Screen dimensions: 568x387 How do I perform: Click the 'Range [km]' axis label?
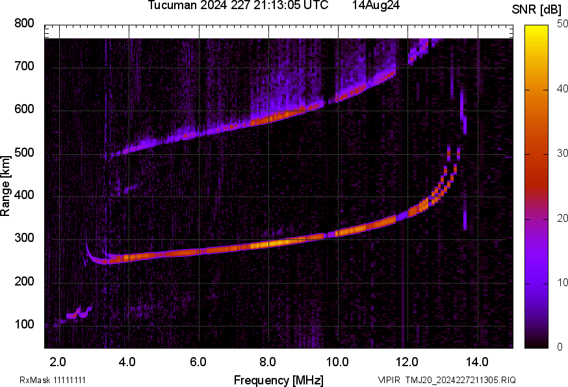point(5,186)
